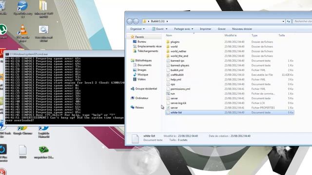Open the green cube desktop icon
Screen dimensions: 312x175
coord(43,152)
